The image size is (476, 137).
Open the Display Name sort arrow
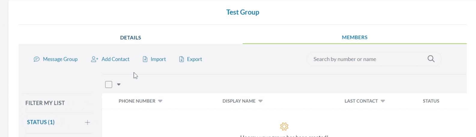260,101
